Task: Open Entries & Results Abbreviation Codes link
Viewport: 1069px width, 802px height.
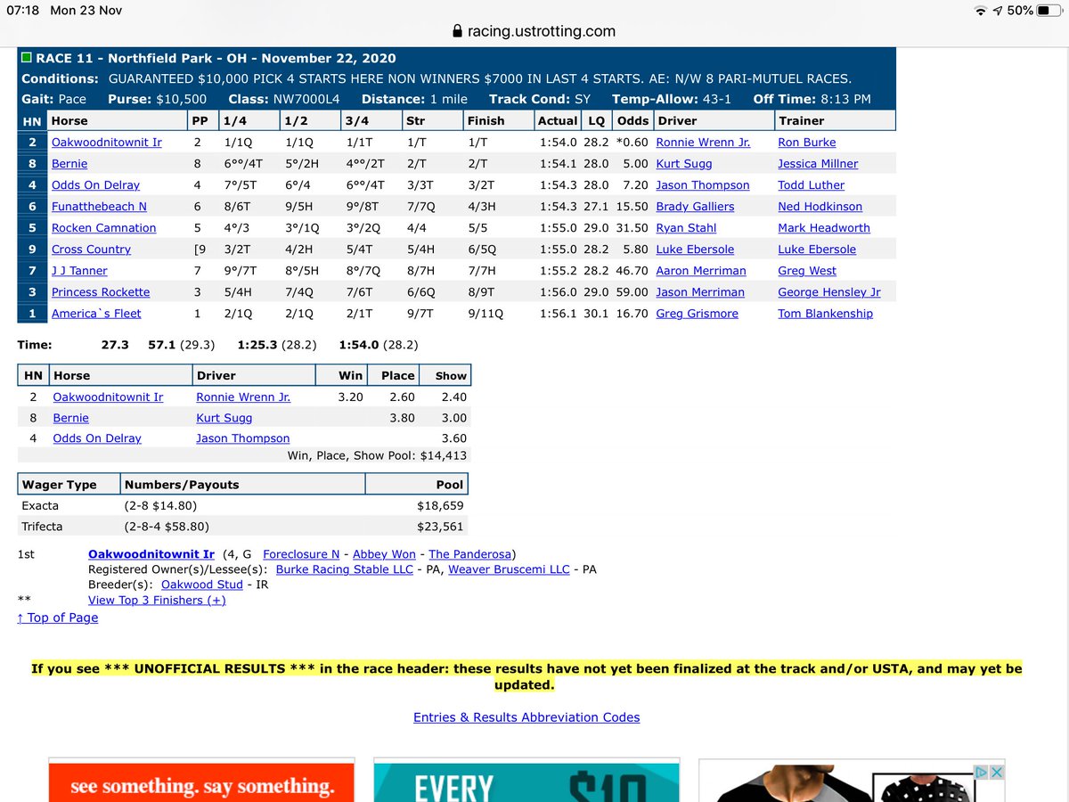Action: click(526, 717)
